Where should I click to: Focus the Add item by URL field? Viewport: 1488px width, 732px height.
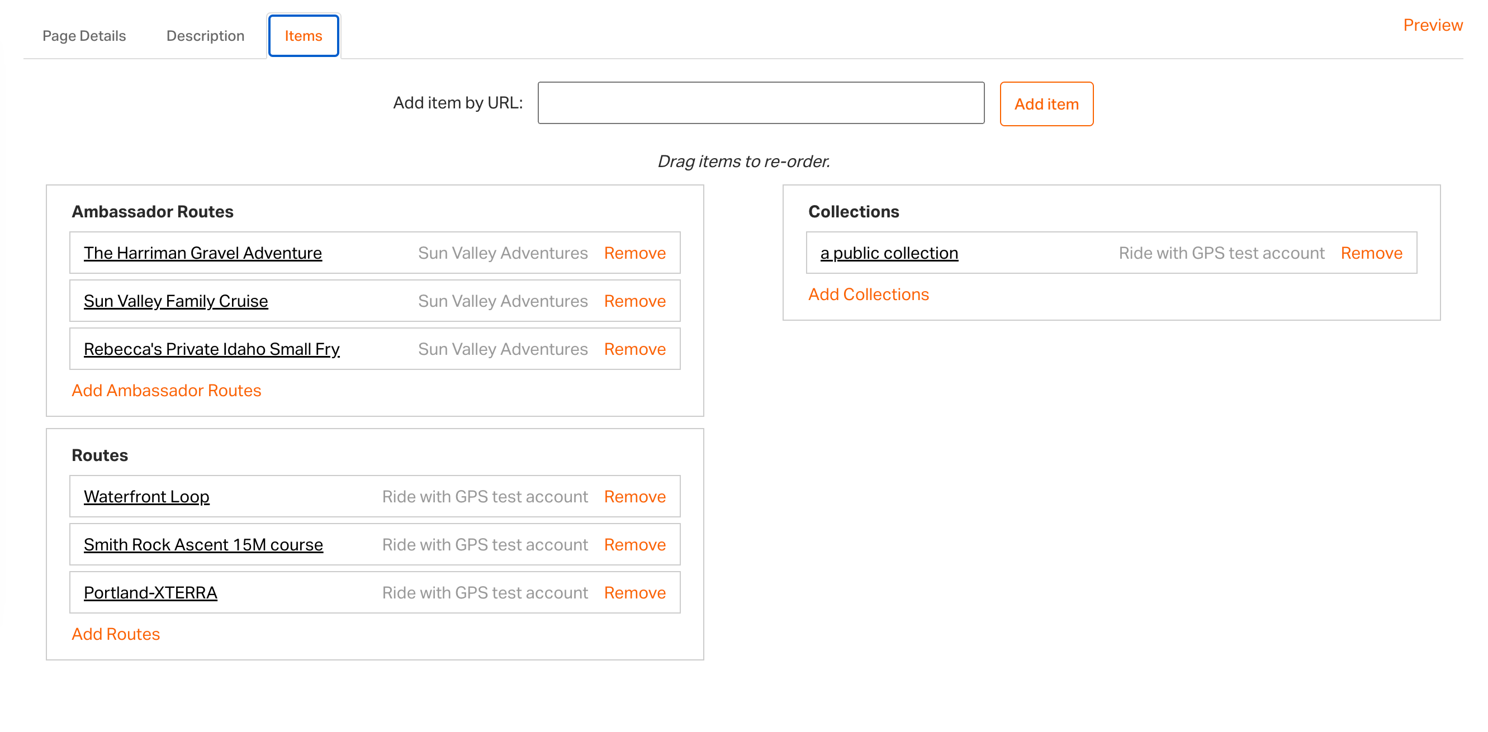click(760, 103)
